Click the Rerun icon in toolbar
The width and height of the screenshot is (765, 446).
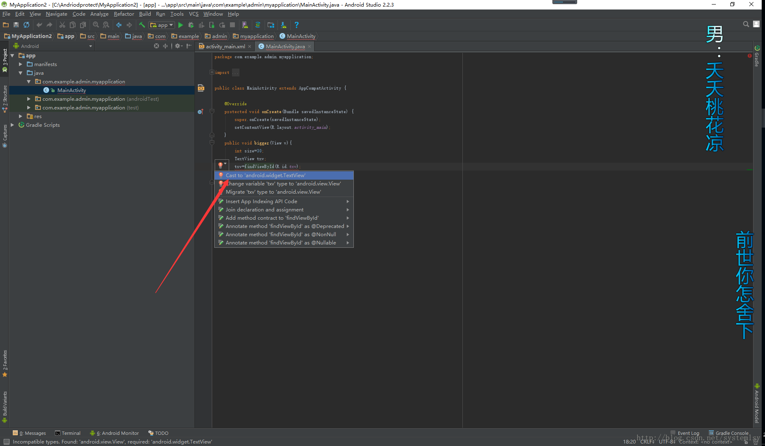click(222, 25)
